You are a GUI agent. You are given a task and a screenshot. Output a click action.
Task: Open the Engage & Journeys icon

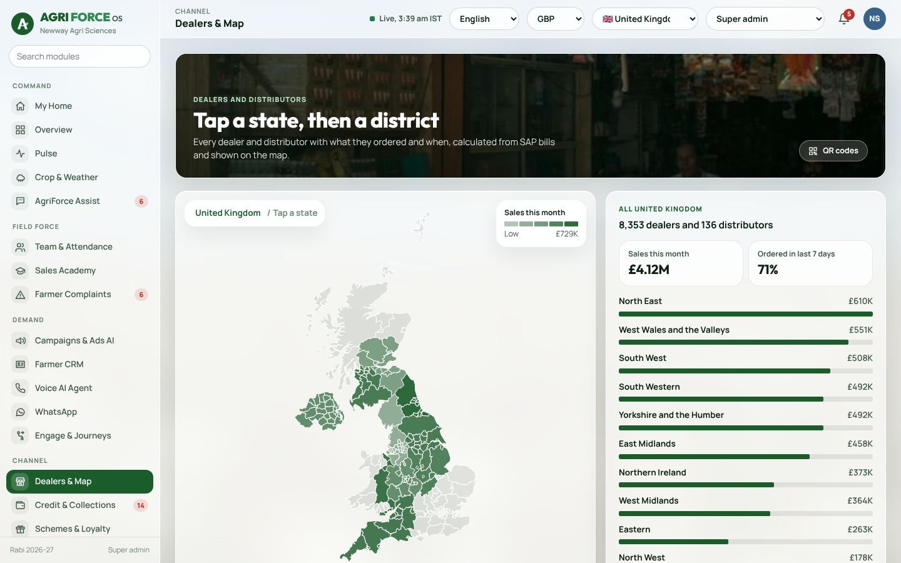[x=21, y=435]
